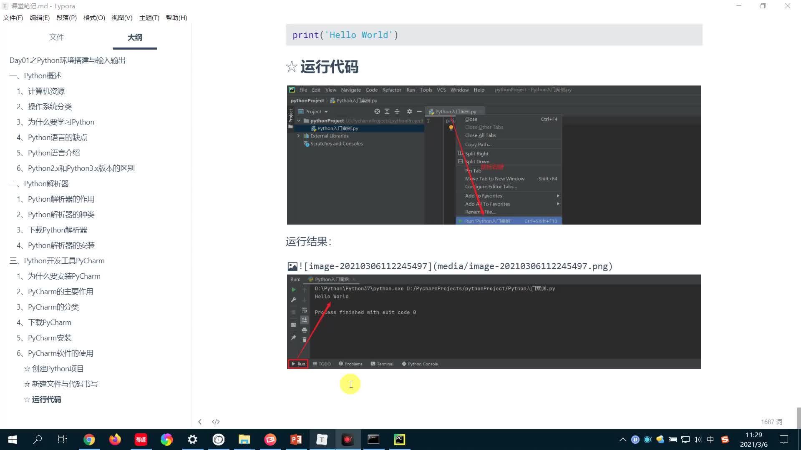Open the screen recorder taskbar icon
801x450 pixels.
(x=348, y=440)
